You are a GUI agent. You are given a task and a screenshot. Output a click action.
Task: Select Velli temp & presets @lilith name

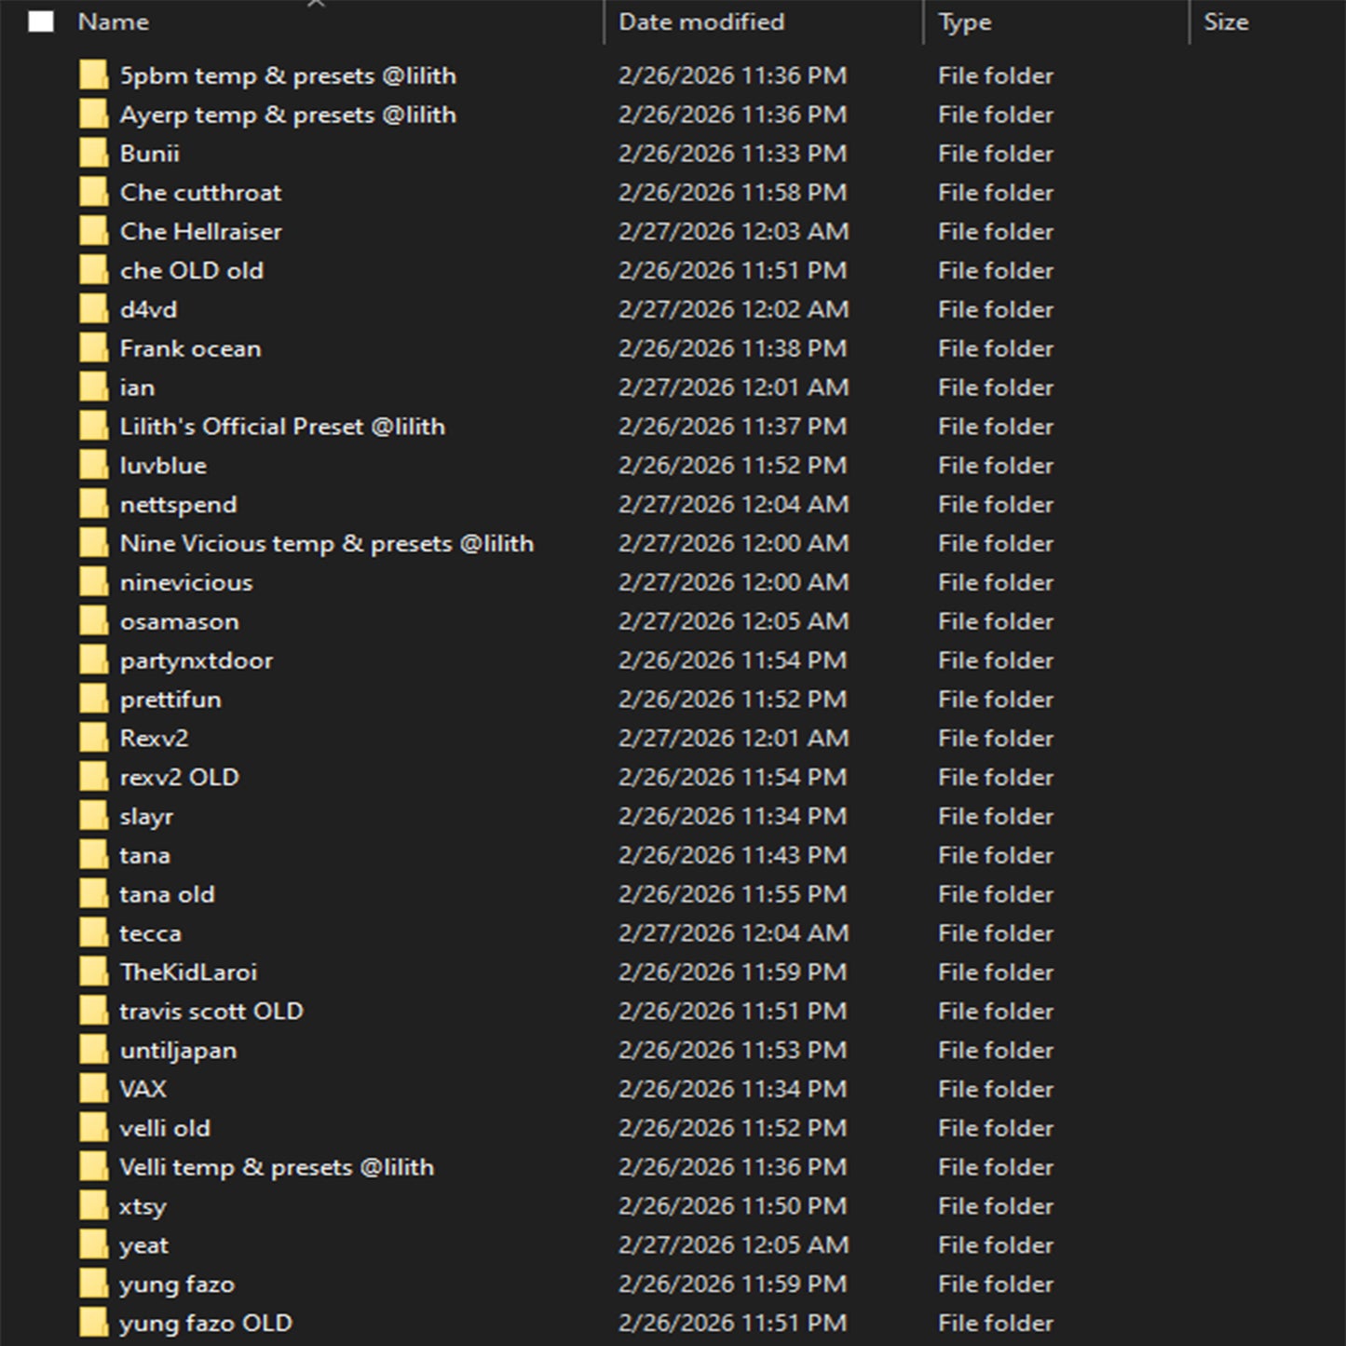pyautogui.click(x=277, y=1167)
